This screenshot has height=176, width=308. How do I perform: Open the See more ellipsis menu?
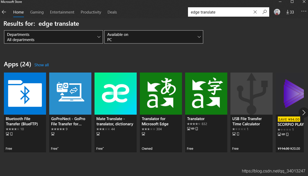click(x=304, y=11)
